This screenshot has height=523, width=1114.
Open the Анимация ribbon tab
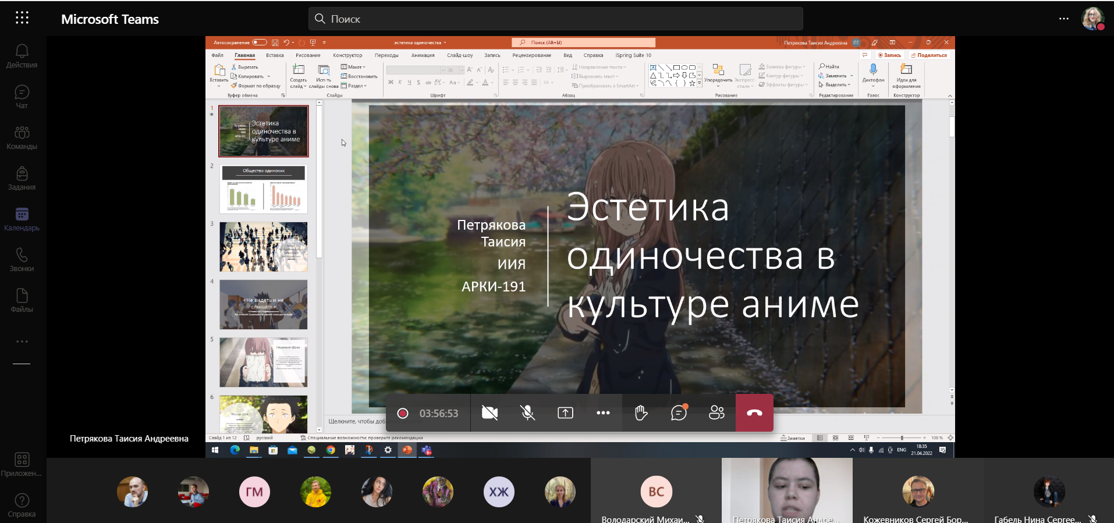423,55
